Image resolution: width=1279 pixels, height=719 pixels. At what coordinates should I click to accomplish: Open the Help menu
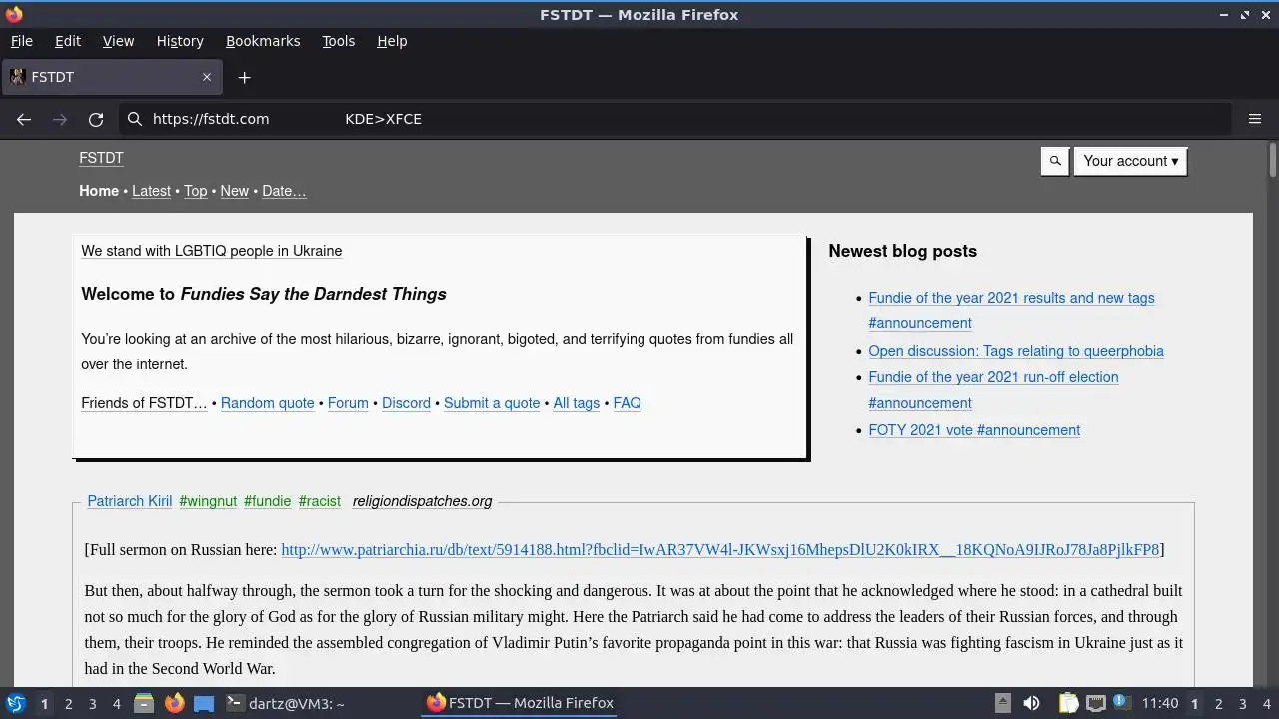coord(392,41)
